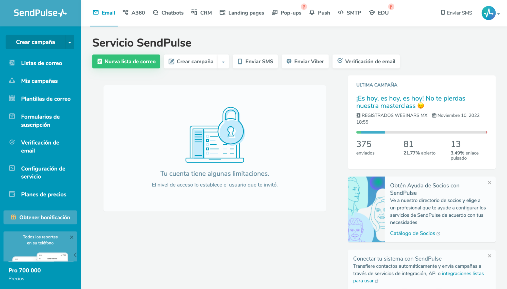The height and width of the screenshot is (289, 507).
Task: Click Obtener bonificación button
Action: click(x=40, y=217)
